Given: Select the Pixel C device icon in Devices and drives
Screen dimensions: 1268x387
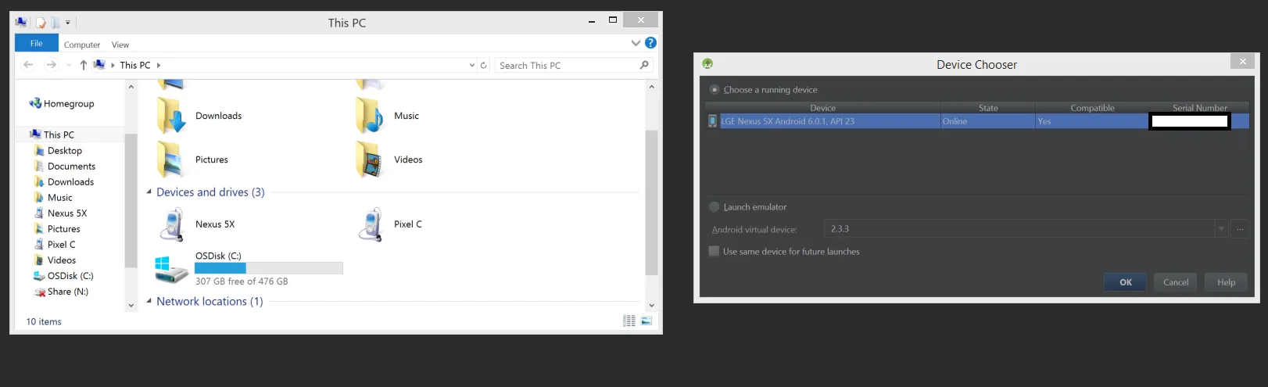Looking at the screenshot, I should coord(370,224).
